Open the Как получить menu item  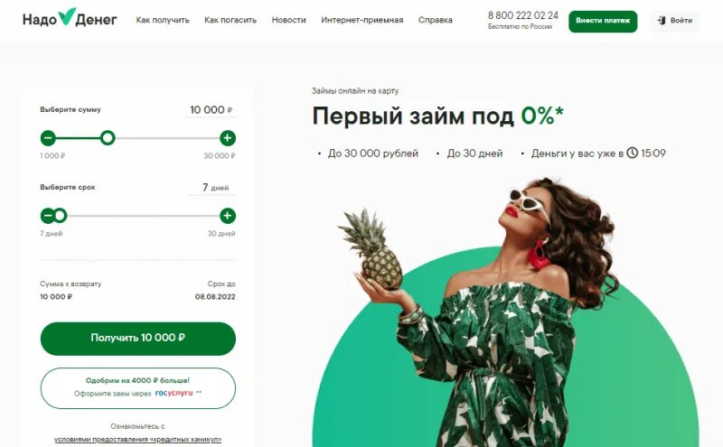[163, 20]
